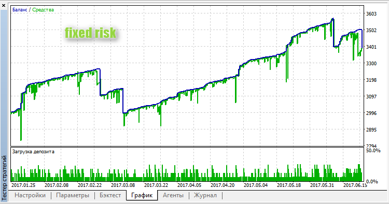Click the Средства legend label

point(43,10)
